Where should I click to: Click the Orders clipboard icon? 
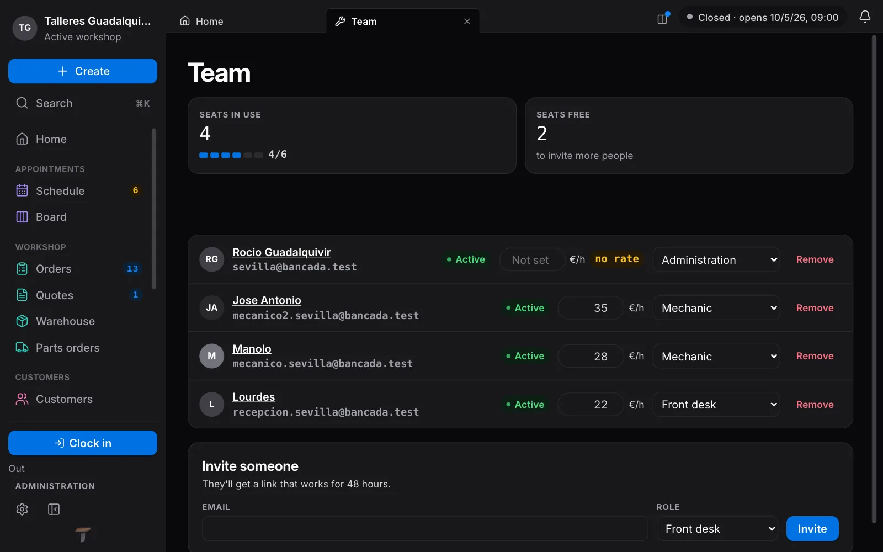(x=22, y=269)
